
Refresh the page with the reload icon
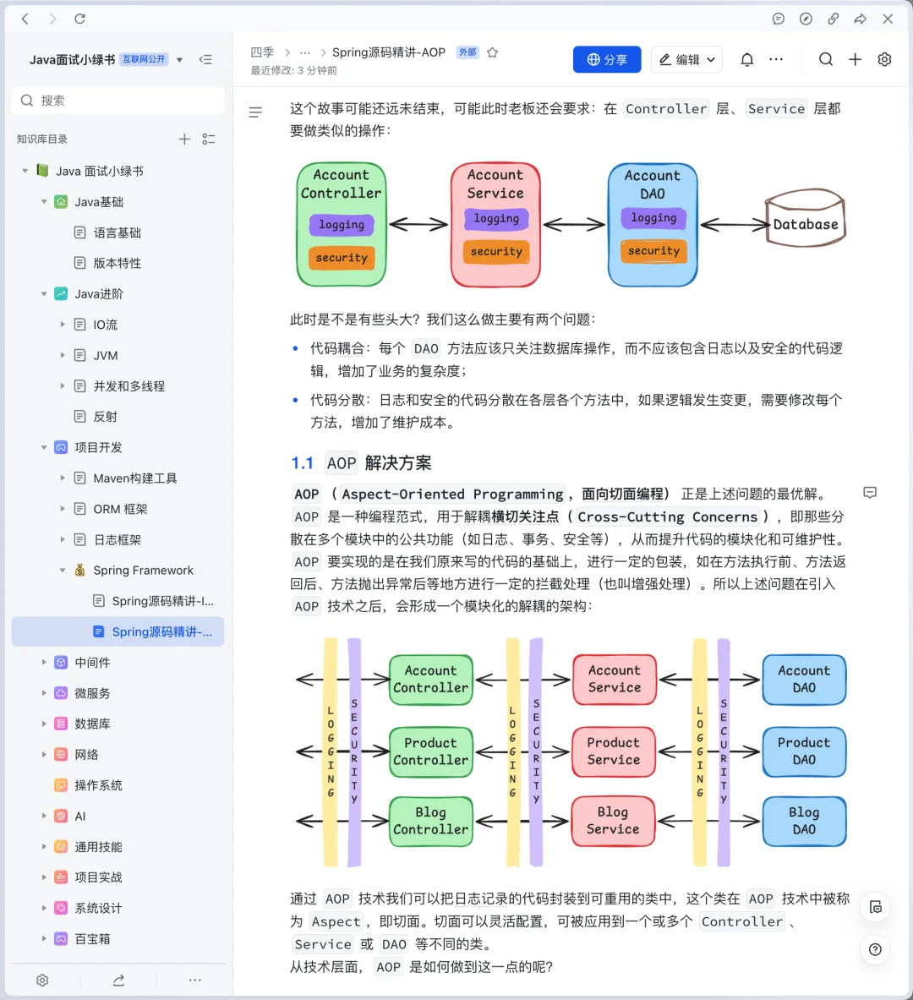[80, 18]
